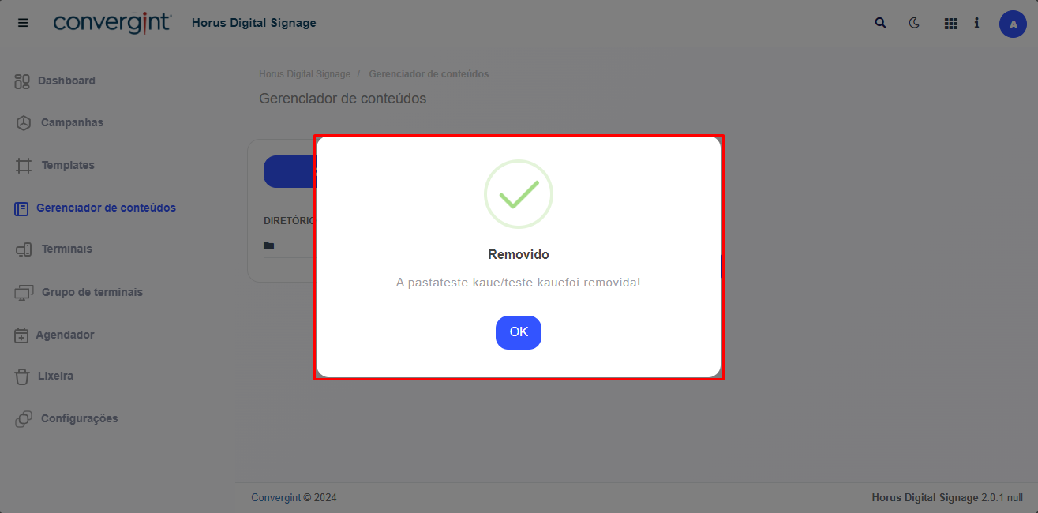Toggle dark mode moon icon
The width and height of the screenshot is (1038, 513).
pos(914,23)
